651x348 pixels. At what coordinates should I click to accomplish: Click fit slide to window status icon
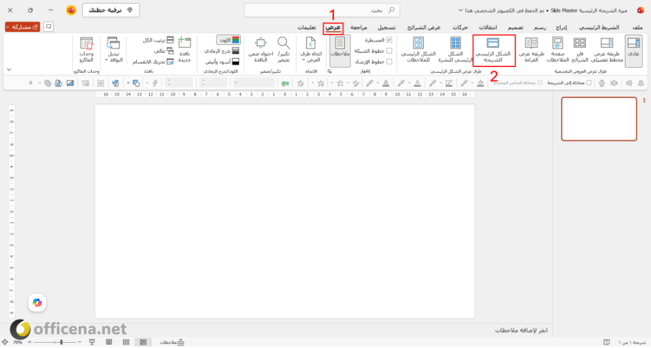(x=5, y=342)
